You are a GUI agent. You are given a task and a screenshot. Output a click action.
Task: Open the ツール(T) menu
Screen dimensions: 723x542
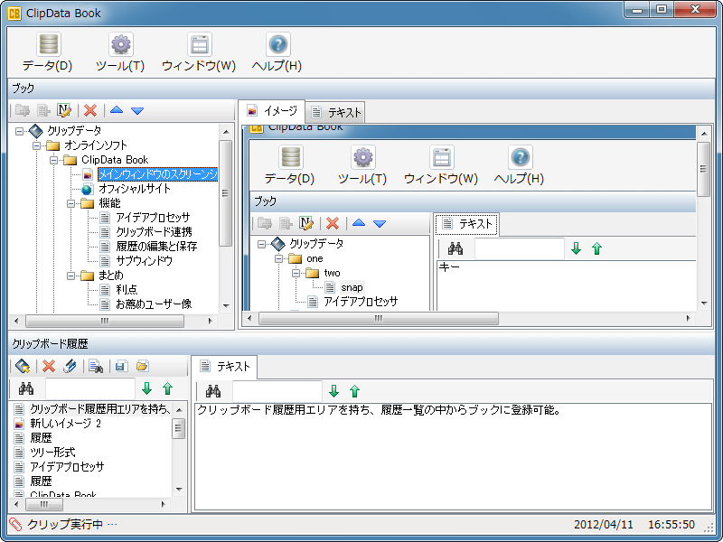click(x=120, y=52)
